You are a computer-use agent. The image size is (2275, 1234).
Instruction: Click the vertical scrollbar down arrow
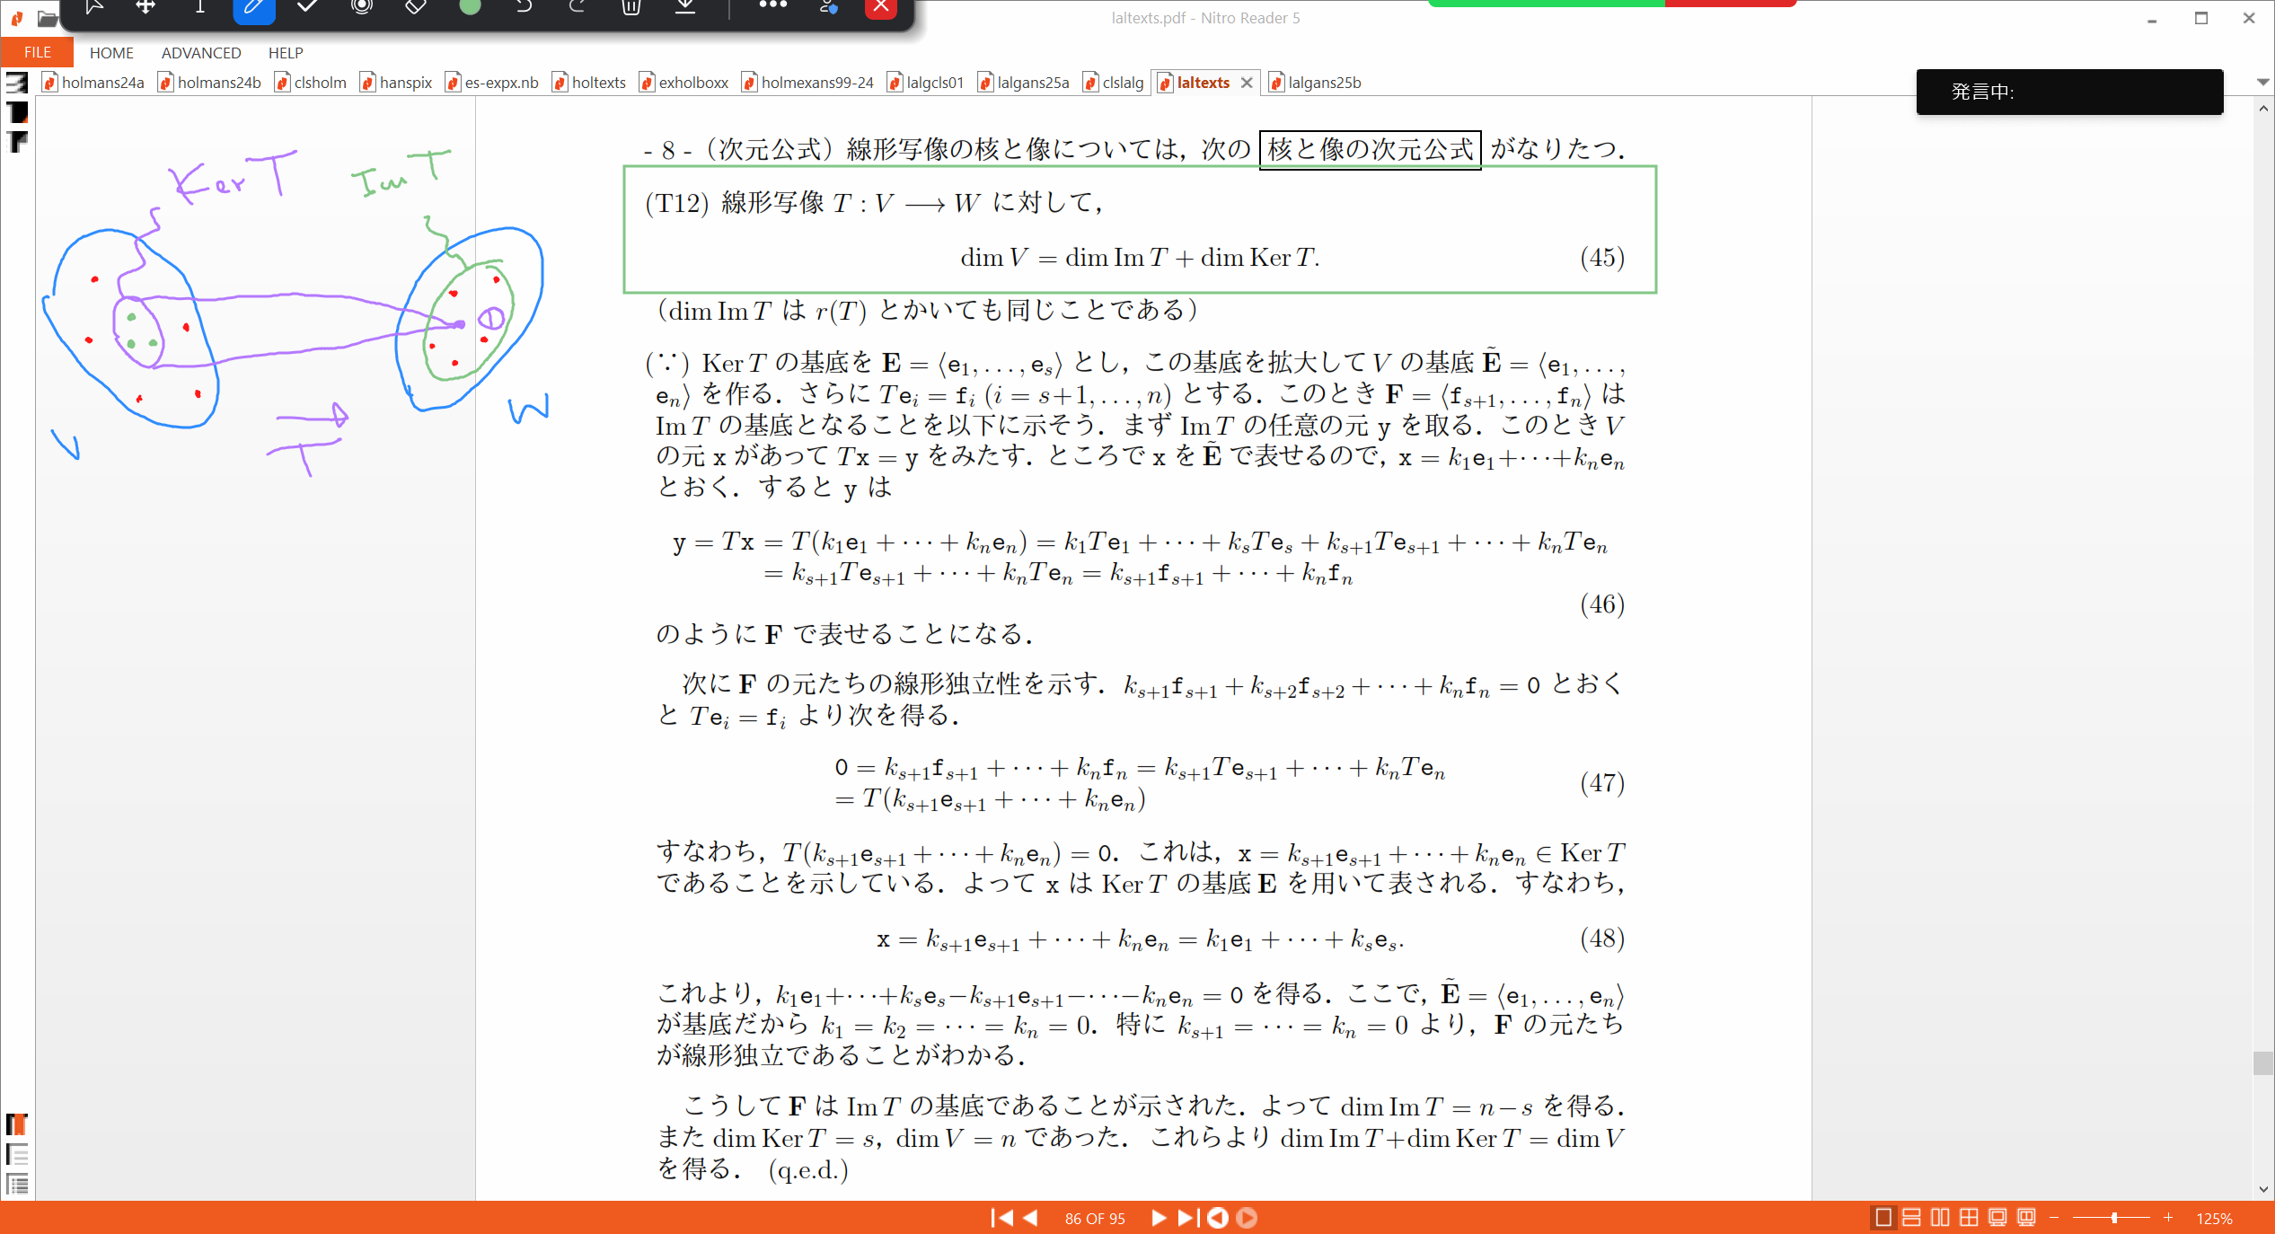click(x=2262, y=1189)
